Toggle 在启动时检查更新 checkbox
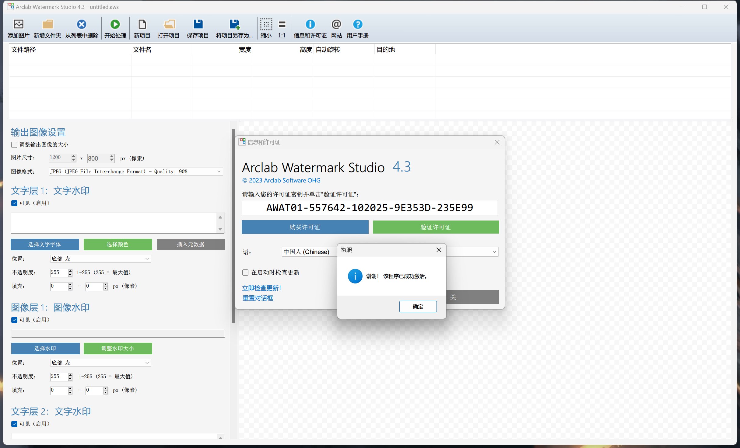 point(245,272)
